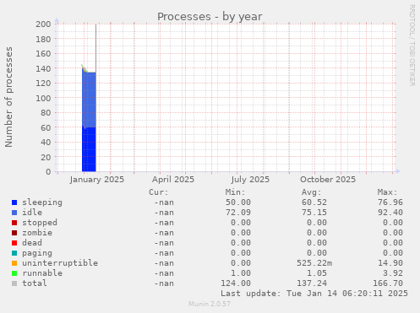
Task: Click the 'Avg:' column header
Action: click(311, 192)
